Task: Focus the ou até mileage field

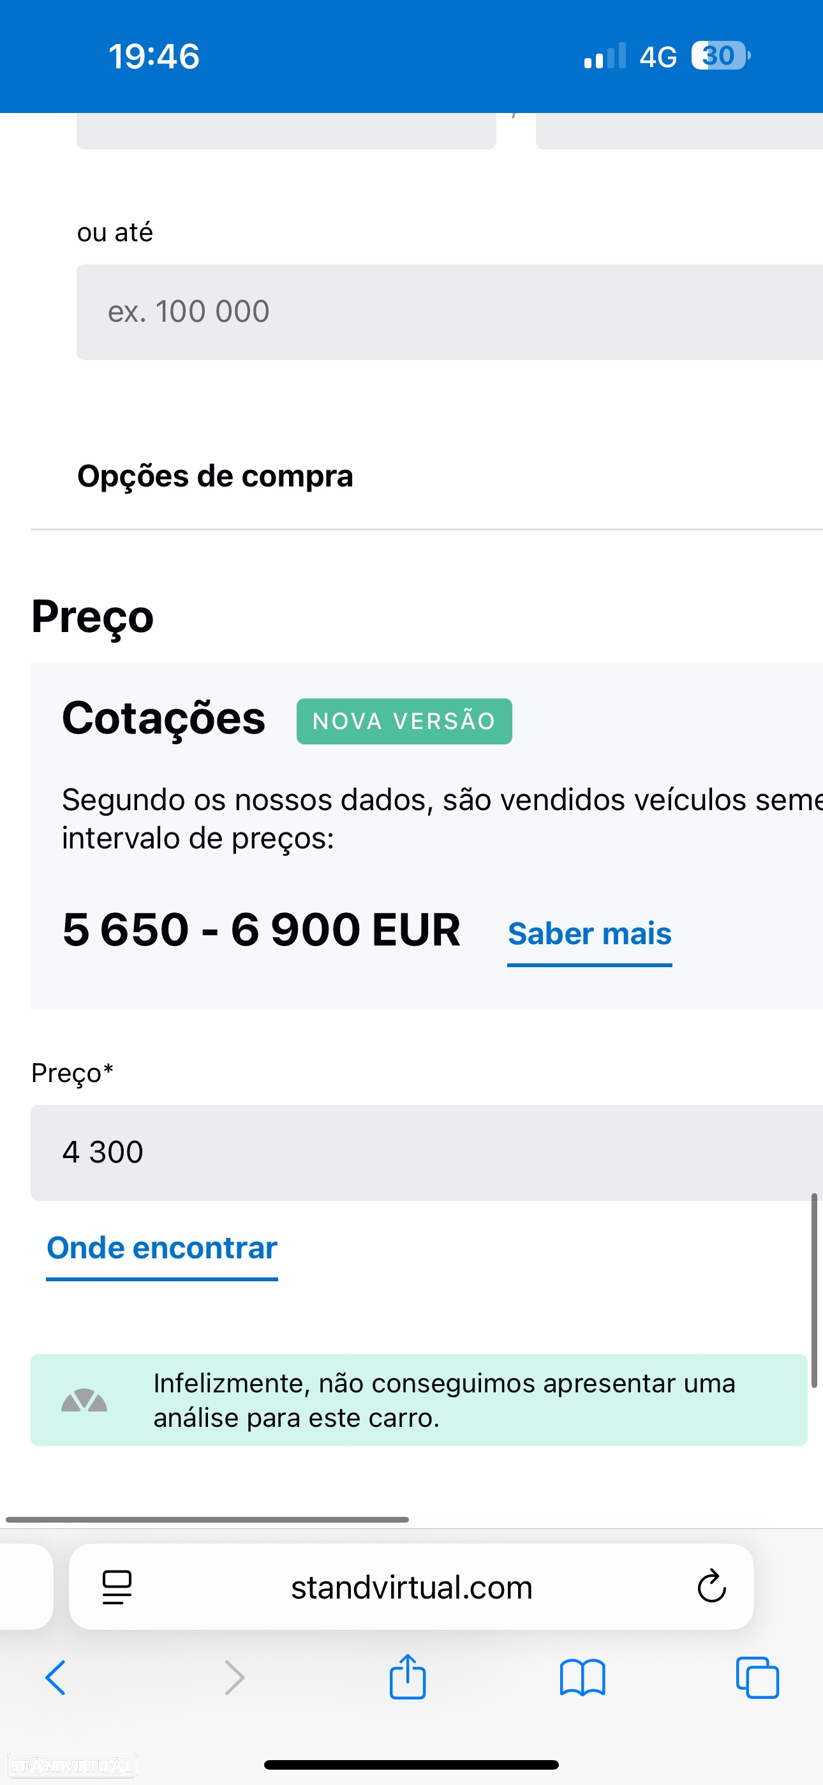Action: tap(450, 312)
